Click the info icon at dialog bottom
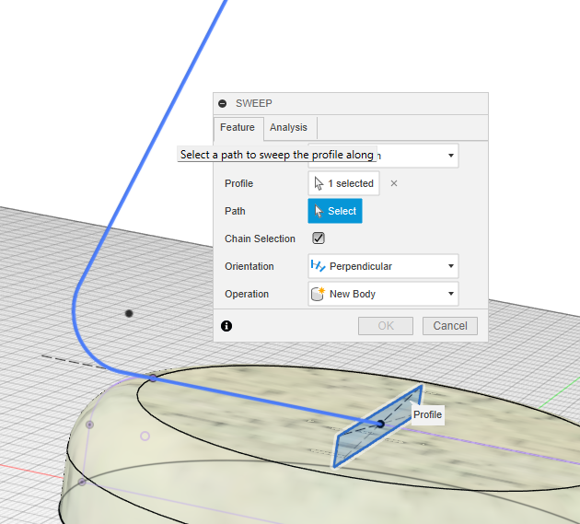 [x=226, y=326]
